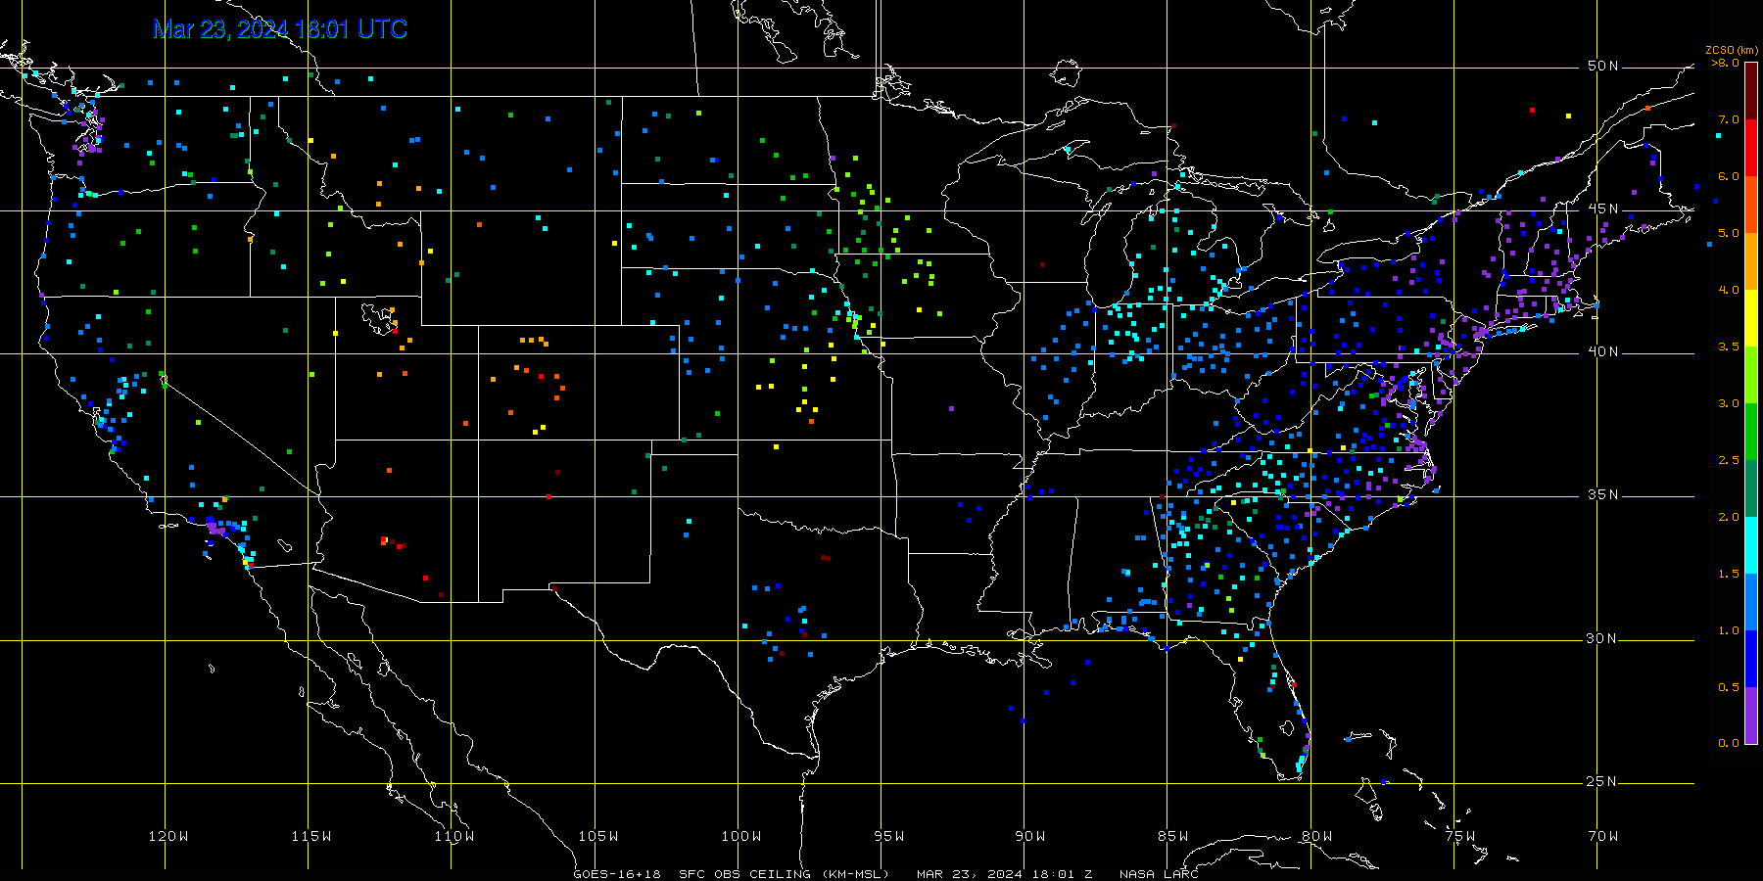Click the '50N' latitude label
This screenshot has width=1763, height=881.
point(1603,66)
